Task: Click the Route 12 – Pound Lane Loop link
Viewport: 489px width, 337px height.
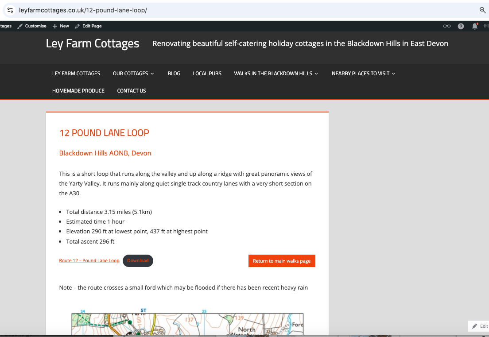Action: coord(89,261)
